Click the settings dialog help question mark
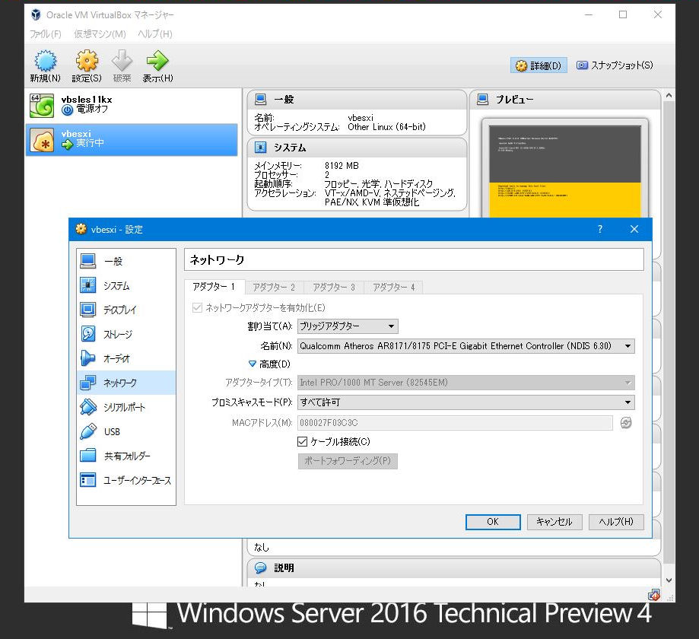 (x=599, y=229)
